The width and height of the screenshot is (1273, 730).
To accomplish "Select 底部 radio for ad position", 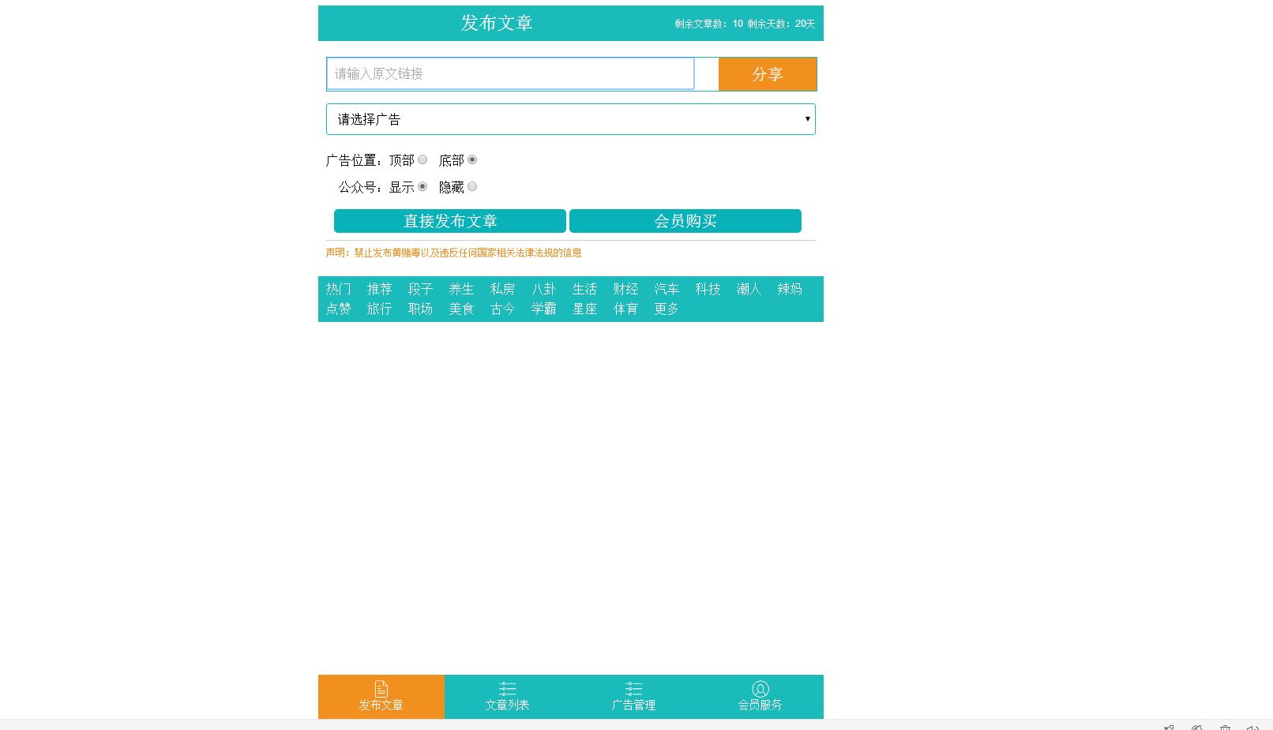I will click(x=472, y=159).
